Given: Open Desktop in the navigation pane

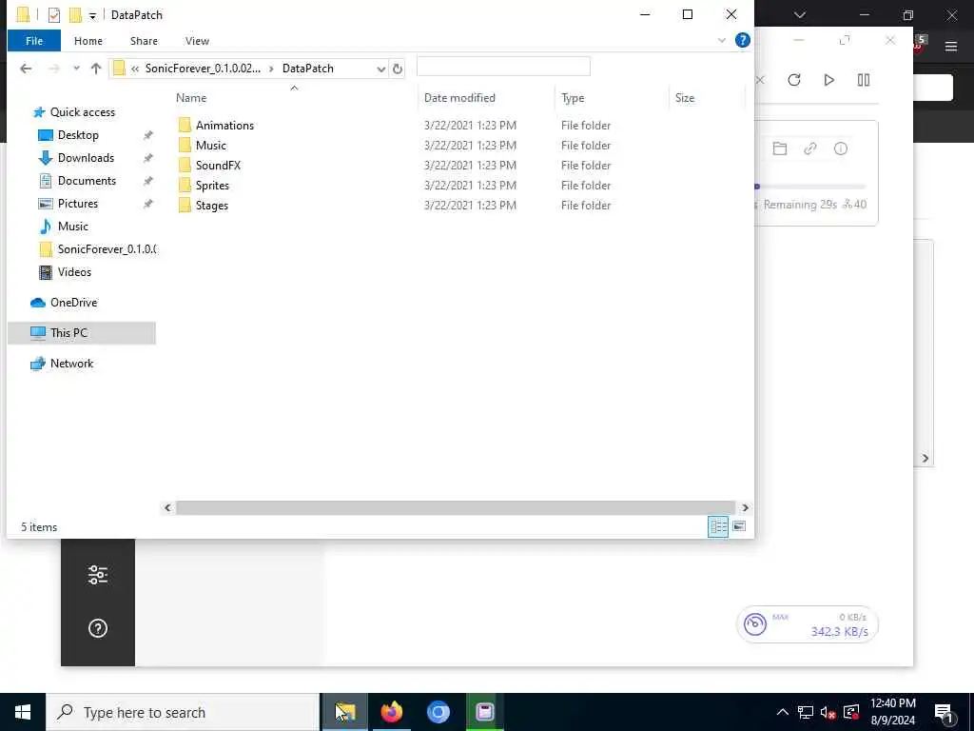Looking at the screenshot, I should pyautogui.click(x=78, y=135).
